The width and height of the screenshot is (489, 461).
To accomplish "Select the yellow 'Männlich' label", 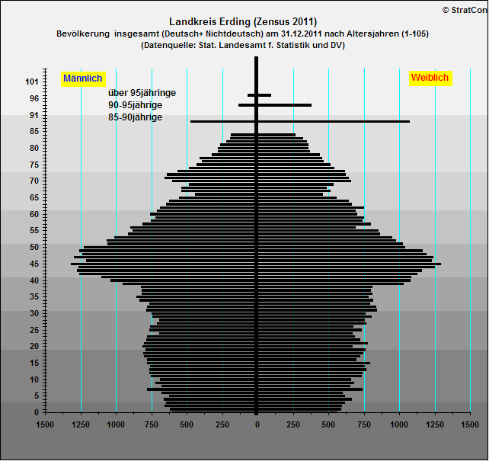I will (83, 78).
